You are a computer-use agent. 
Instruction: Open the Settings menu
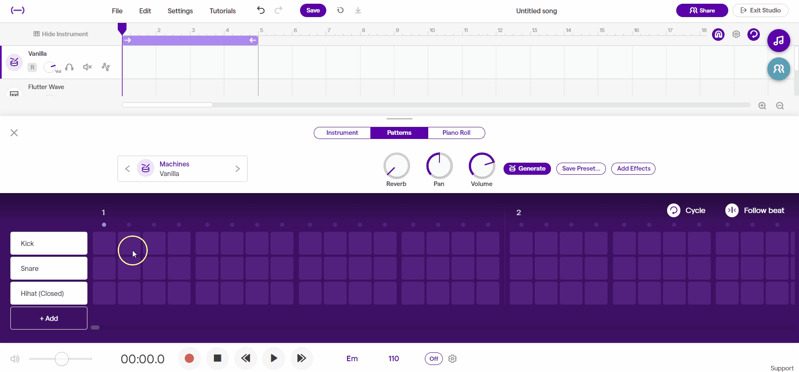coord(180,11)
